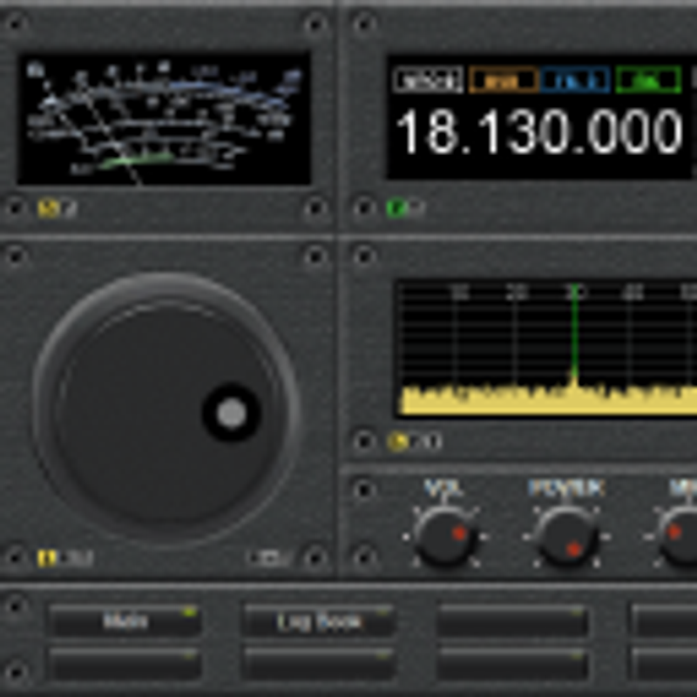This screenshot has width=697, height=697.
Task: Click the yellow noise floor in the spectrum scope
Action: (x=549, y=399)
